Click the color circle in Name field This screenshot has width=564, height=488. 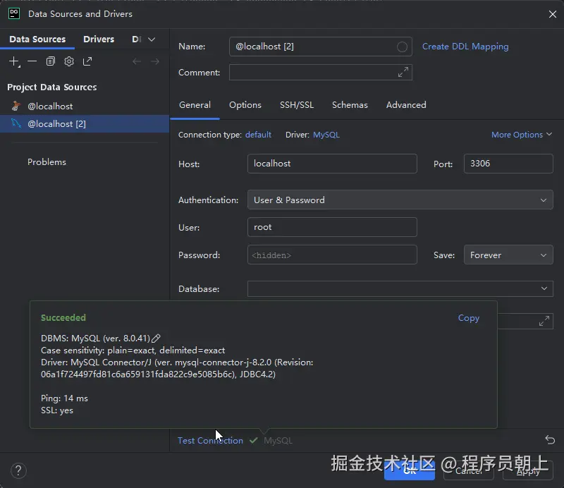(x=402, y=47)
